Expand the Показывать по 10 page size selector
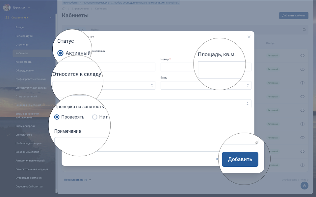Viewport: 316px width, 197px height. click(x=78, y=180)
